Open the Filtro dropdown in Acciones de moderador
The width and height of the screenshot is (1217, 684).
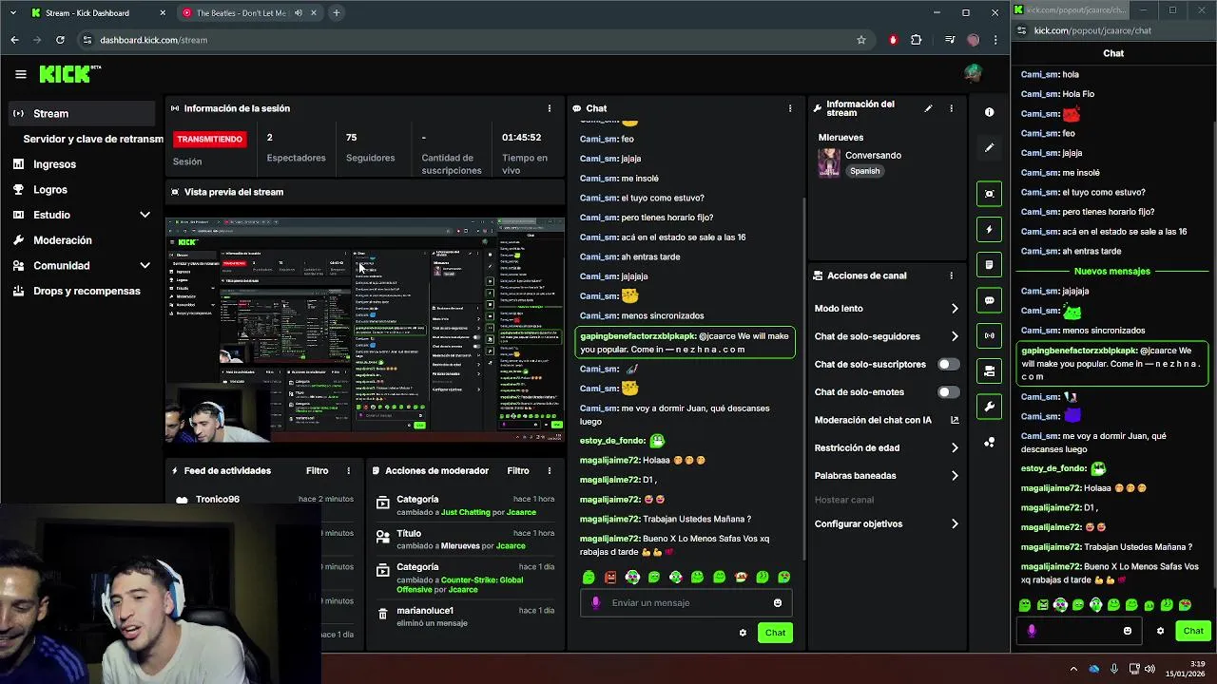pos(518,470)
